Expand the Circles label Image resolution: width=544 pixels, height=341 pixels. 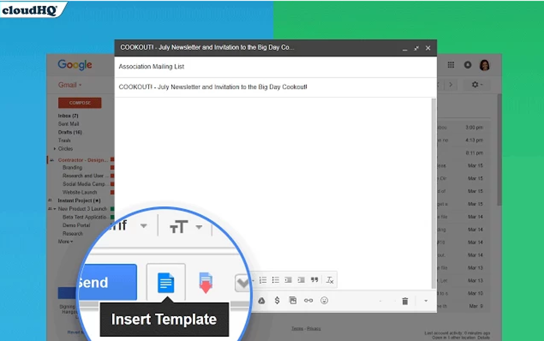coord(54,149)
